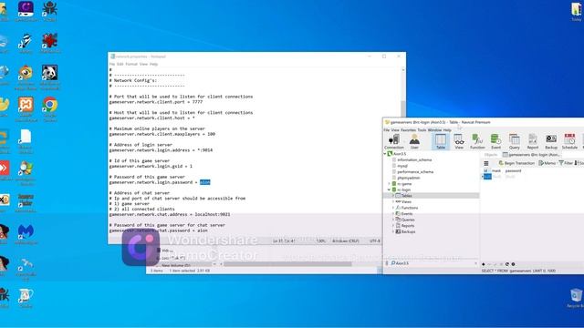Screen dimensions: 584x328
Task: Expand the Functions node arrow
Action: tap(393, 208)
